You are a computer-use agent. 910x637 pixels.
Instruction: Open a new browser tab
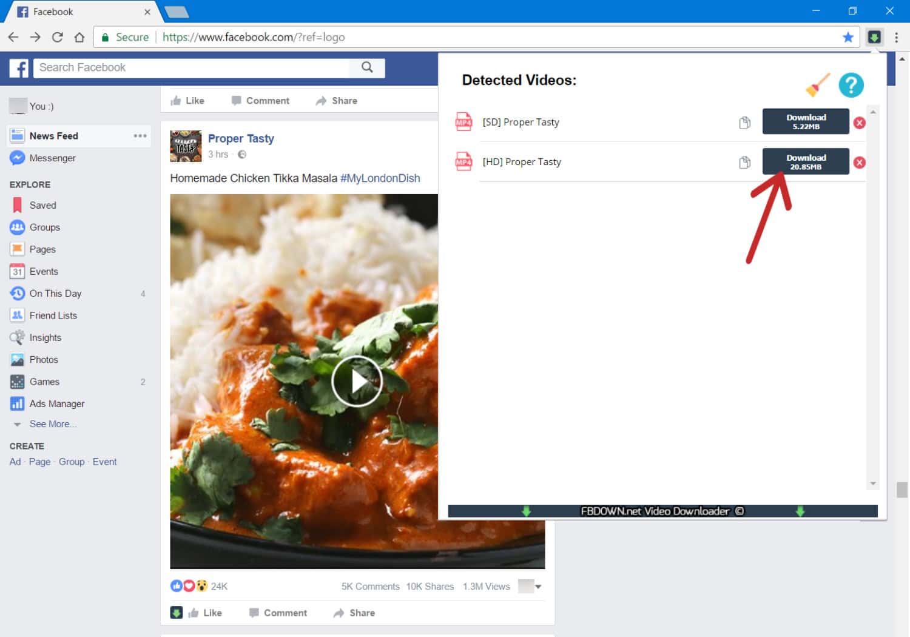pyautogui.click(x=177, y=12)
